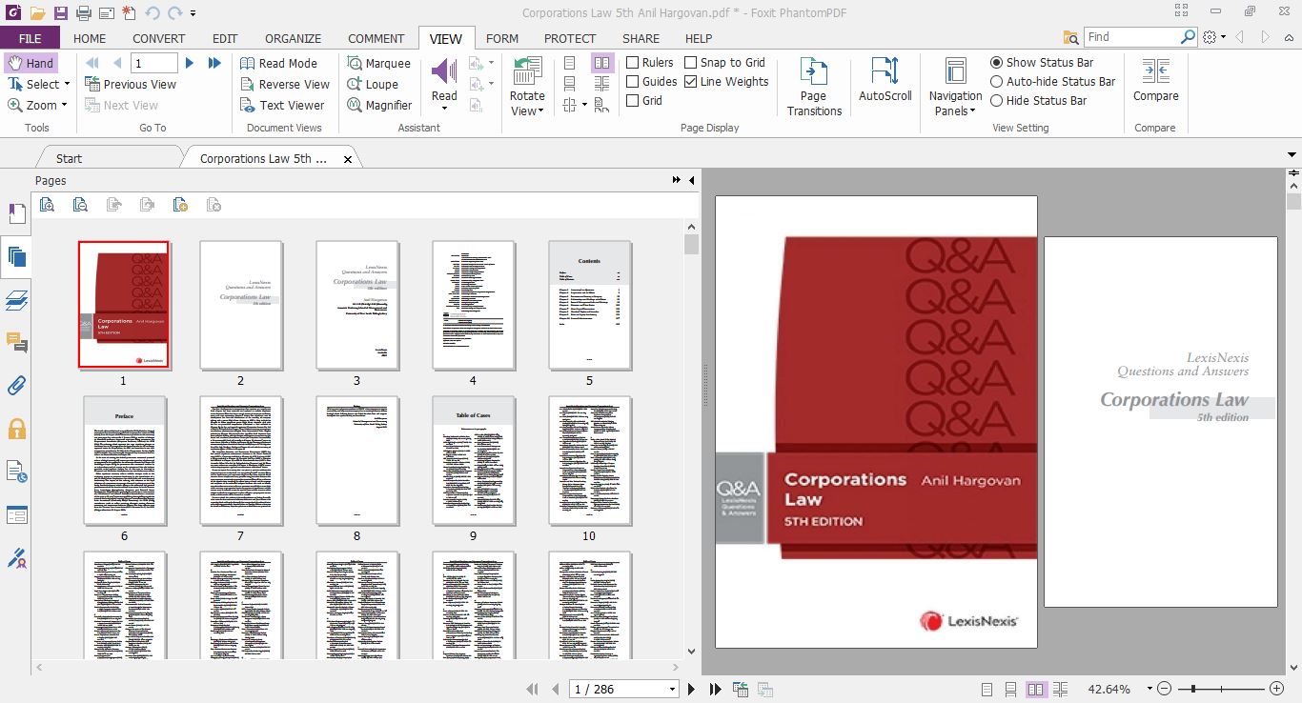
Task: Select Auto-hide Status Bar option
Action: point(997,82)
